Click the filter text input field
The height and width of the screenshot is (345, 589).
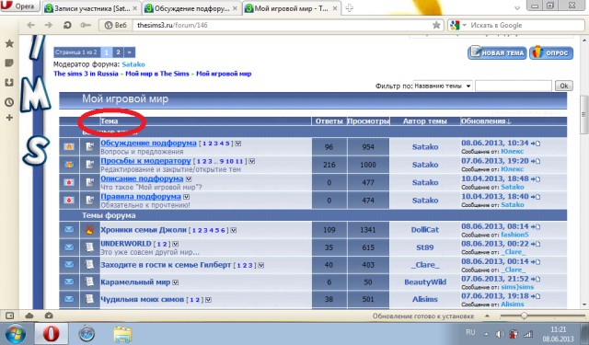514,86
